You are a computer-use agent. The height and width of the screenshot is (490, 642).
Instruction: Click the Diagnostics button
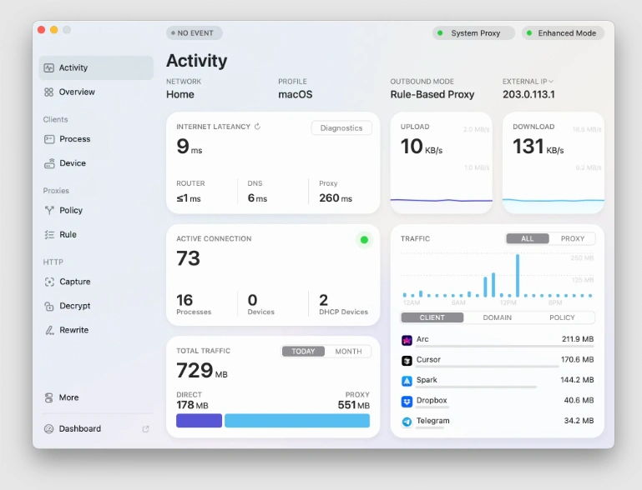coord(341,128)
